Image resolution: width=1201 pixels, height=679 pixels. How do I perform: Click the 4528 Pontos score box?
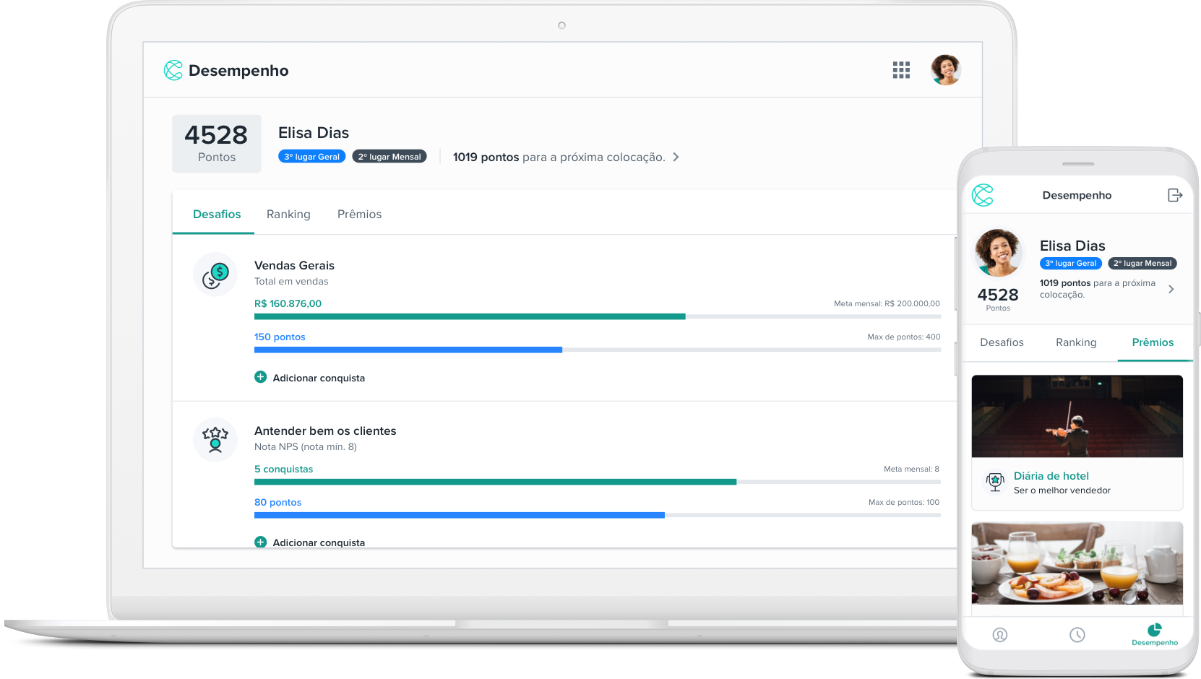(217, 144)
